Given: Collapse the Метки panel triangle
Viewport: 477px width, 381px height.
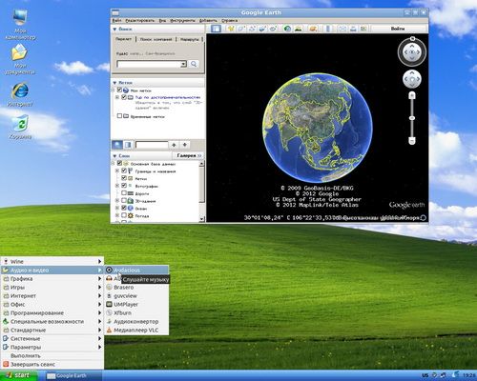Looking at the screenshot, I should pos(114,83).
